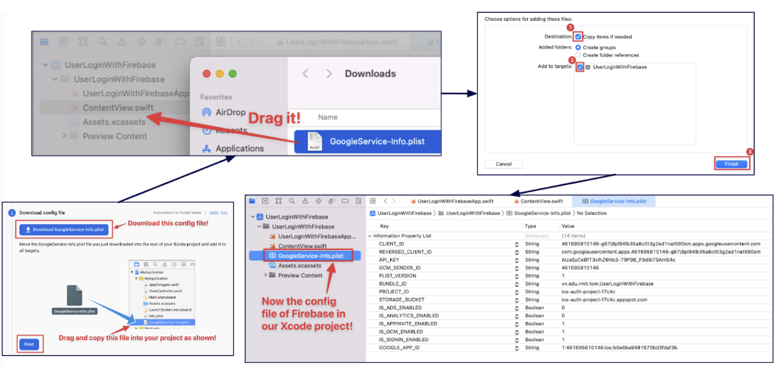Go back with the plist editor's left chevron

point(386,201)
